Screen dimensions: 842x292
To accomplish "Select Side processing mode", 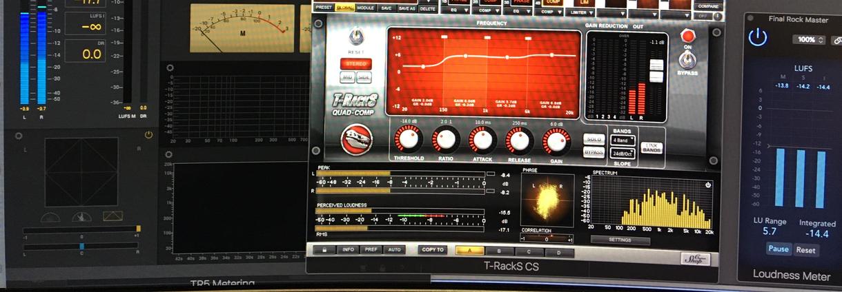I will click(364, 79).
